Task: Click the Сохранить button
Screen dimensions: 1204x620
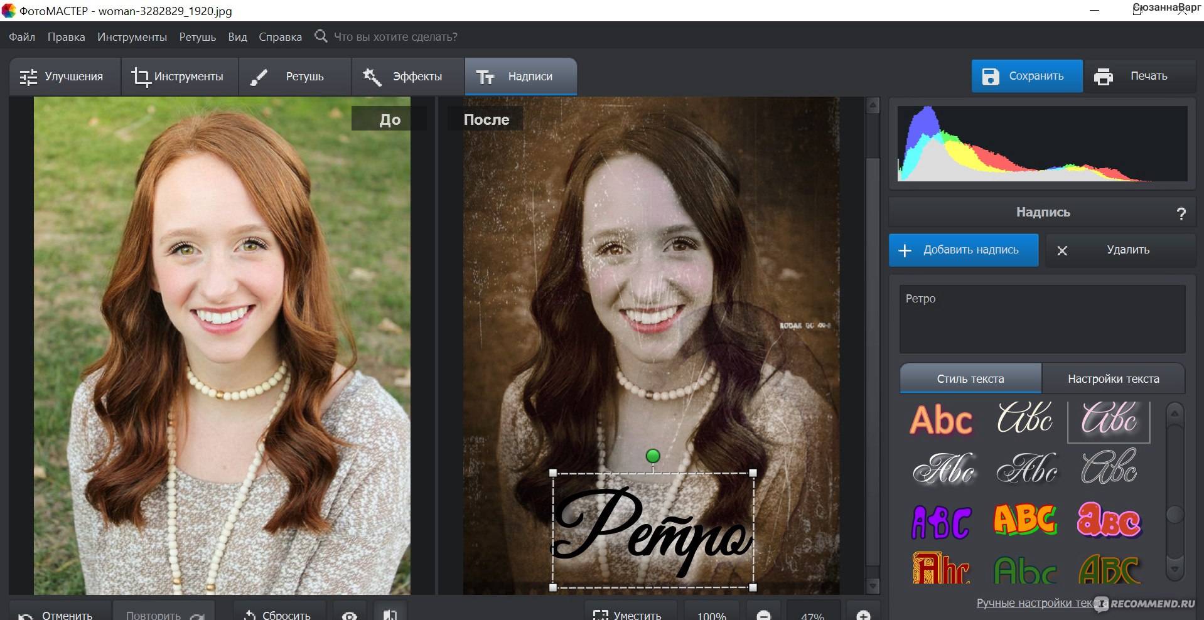Action: pos(1027,76)
